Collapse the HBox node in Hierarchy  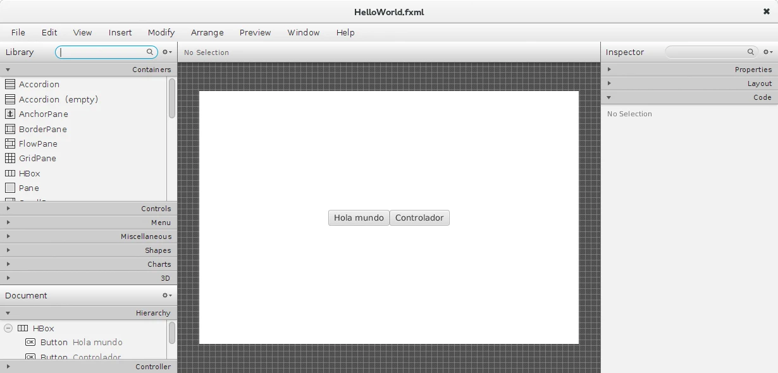click(8, 328)
